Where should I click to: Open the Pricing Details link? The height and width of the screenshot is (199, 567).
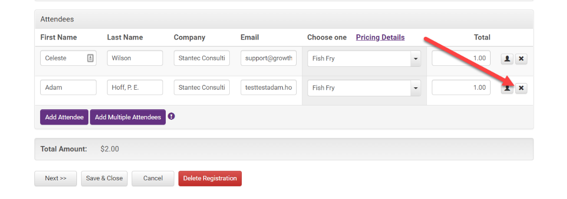380,37
